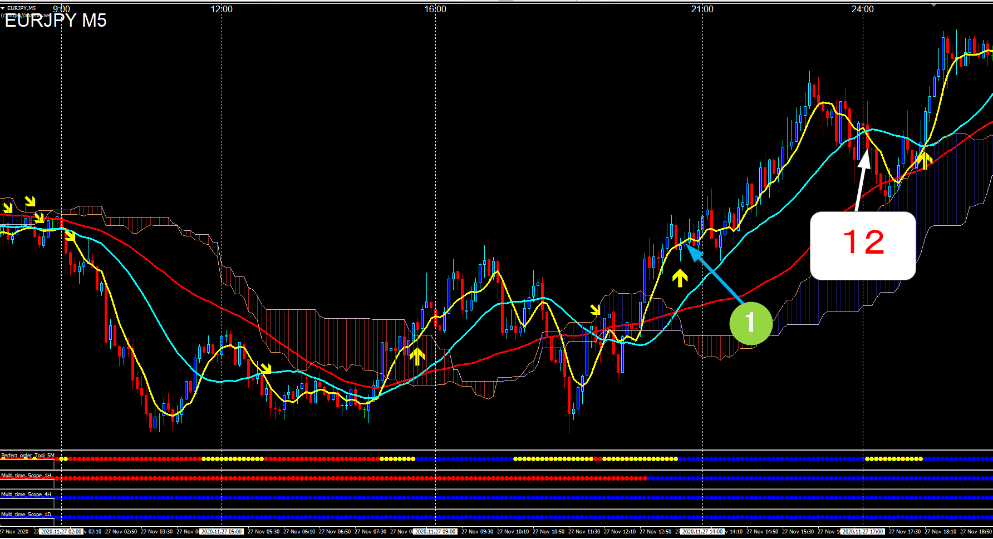993x539 pixels.
Task: Click the 27 Nov 06:10 time axis label
Action: [299, 532]
